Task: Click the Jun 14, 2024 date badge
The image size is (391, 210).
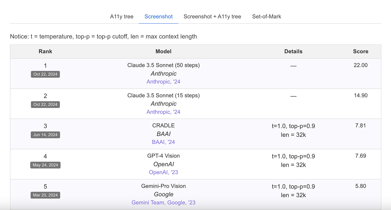Action: (x=45, y=135)
